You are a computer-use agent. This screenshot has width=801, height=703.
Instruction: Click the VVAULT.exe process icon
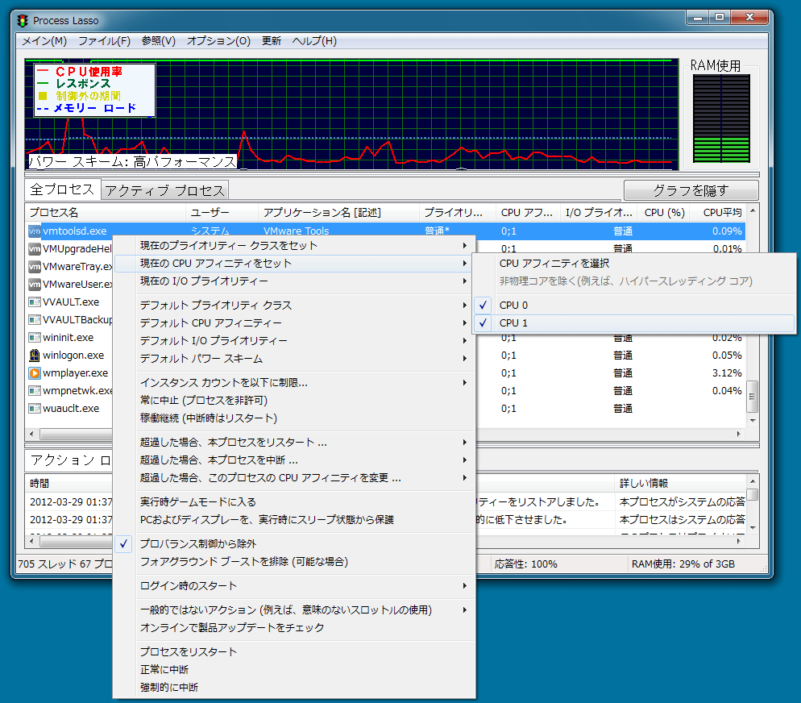(x=34, y=302)
